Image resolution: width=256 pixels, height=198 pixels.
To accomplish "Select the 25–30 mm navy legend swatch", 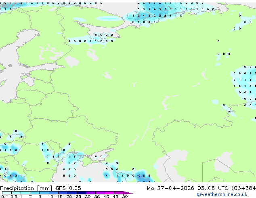I will 81,193.
